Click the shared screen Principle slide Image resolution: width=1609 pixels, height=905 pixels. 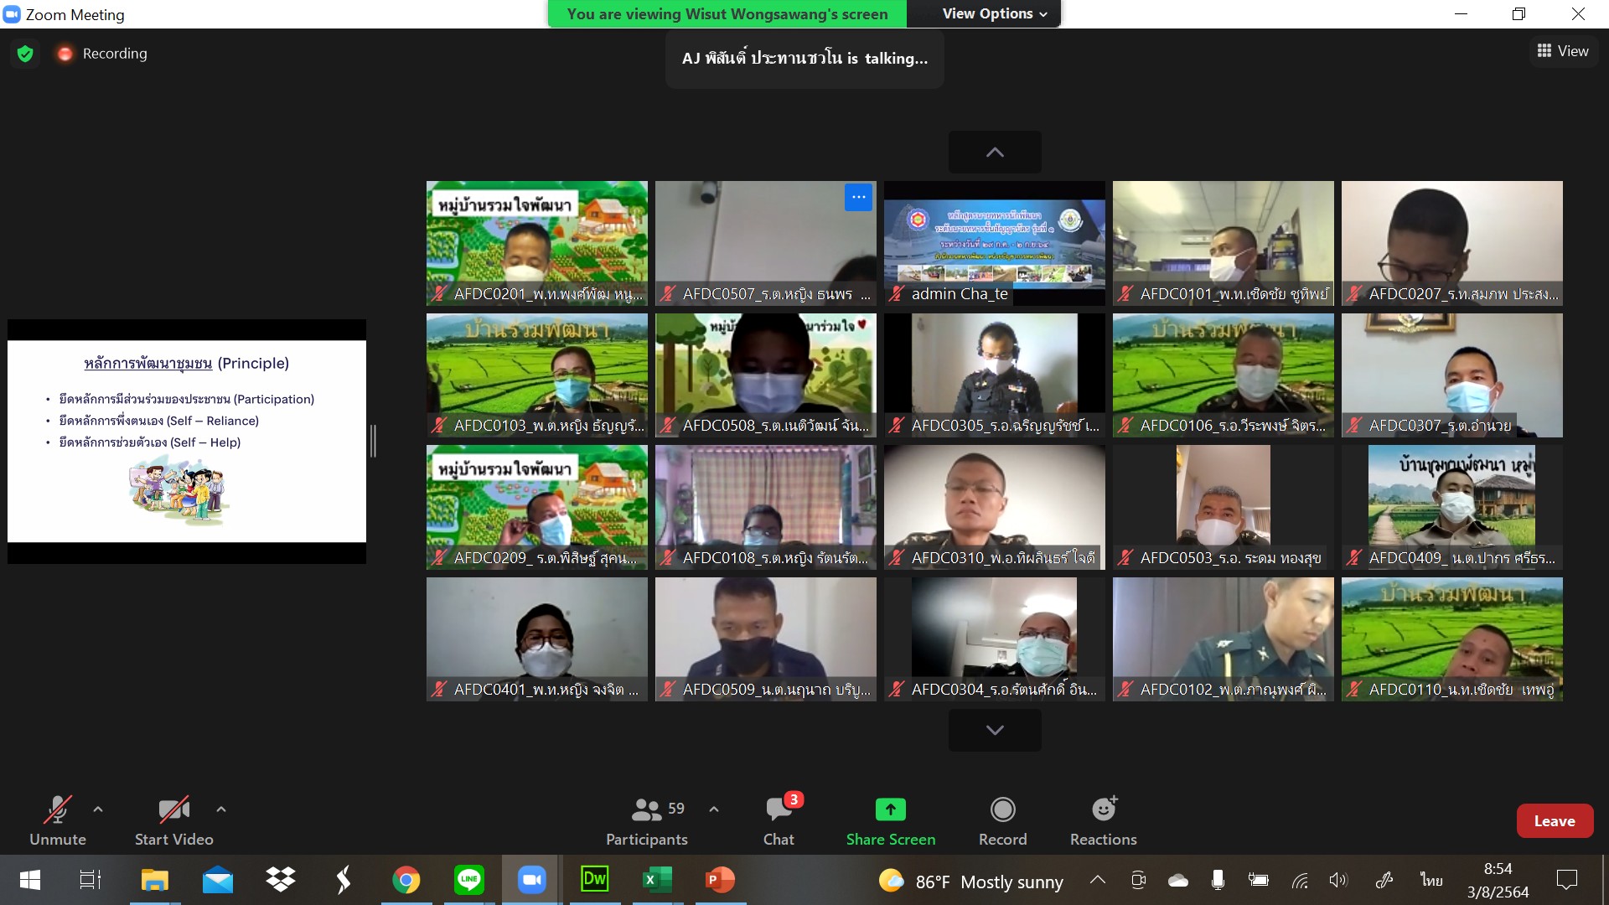[187, 442]
